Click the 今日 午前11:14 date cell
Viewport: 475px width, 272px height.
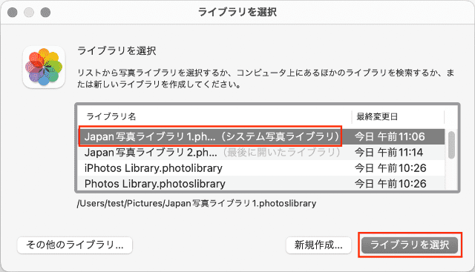click(x=389, y=152)
